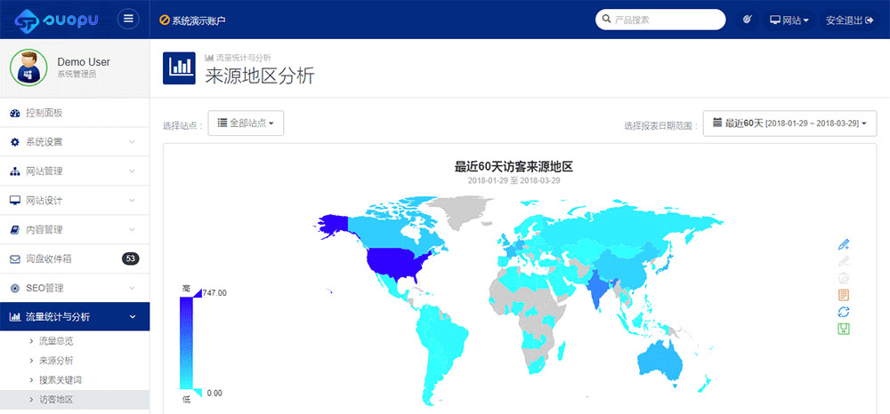The height and width of the screenshot is (414, 890).
Task: Click the 来源地区分析 page heading
Action: pos(259,76)
